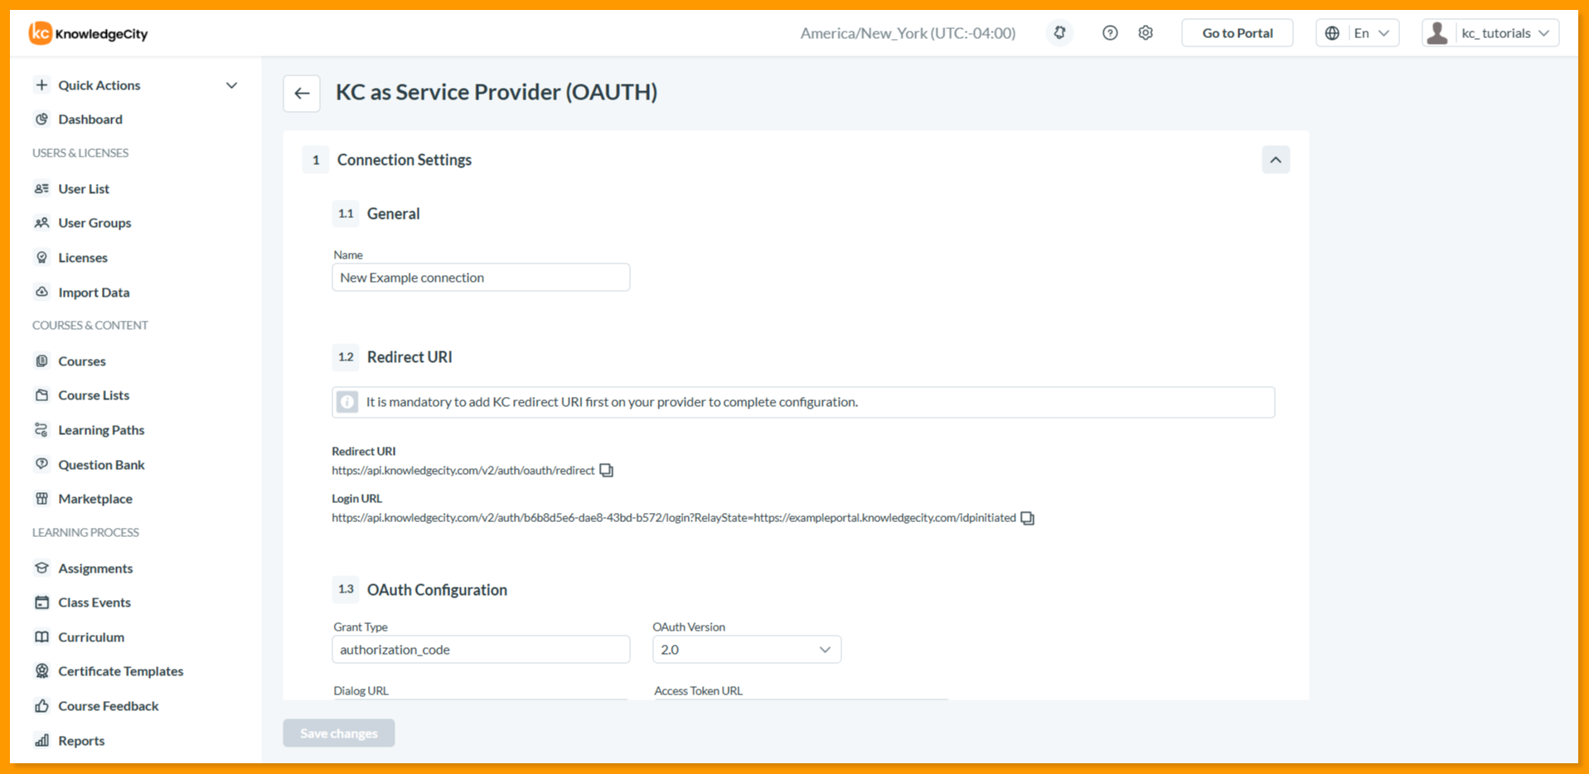Screen dimensions: 1589x774
Task: Copy the Login URL value
Action: click(1028, 518)
